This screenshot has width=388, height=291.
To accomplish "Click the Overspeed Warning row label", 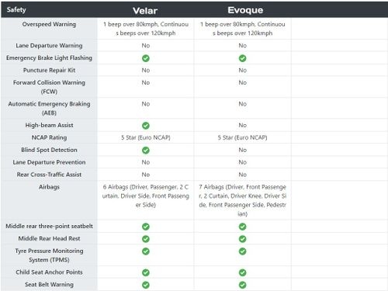I will click(x=49, y=24).
